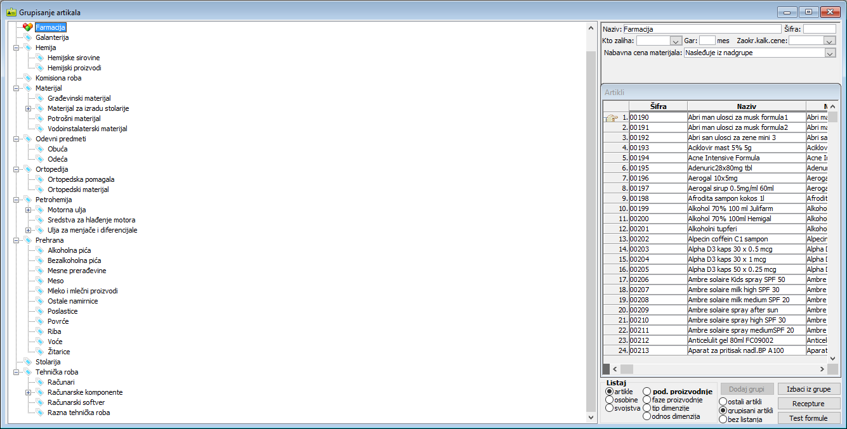
Task: Click the tag icon next to Alkoholna pića
Action: (40, 250)
